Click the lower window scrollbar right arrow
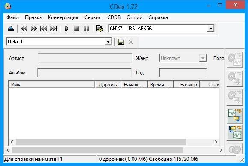Viewport: 248px width, 166px height. pyautogui.click(x=221, y=150)
